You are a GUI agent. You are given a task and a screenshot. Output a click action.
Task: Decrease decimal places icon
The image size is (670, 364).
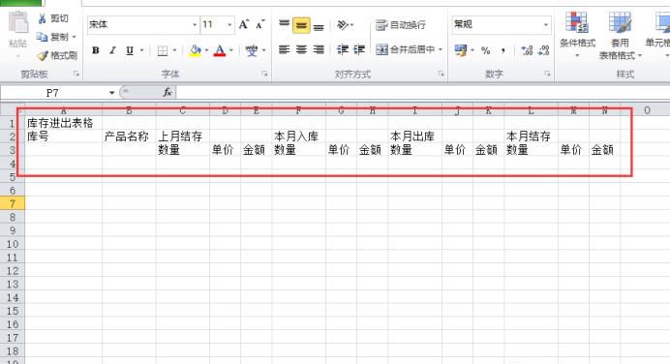coord(543,50)
